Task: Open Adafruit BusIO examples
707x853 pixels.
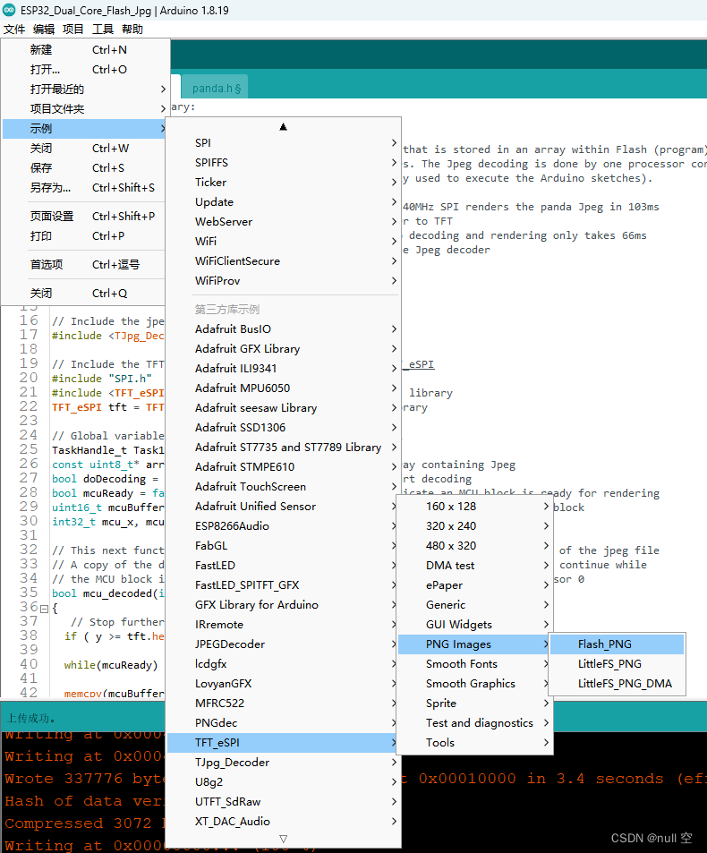Action: 284,329
